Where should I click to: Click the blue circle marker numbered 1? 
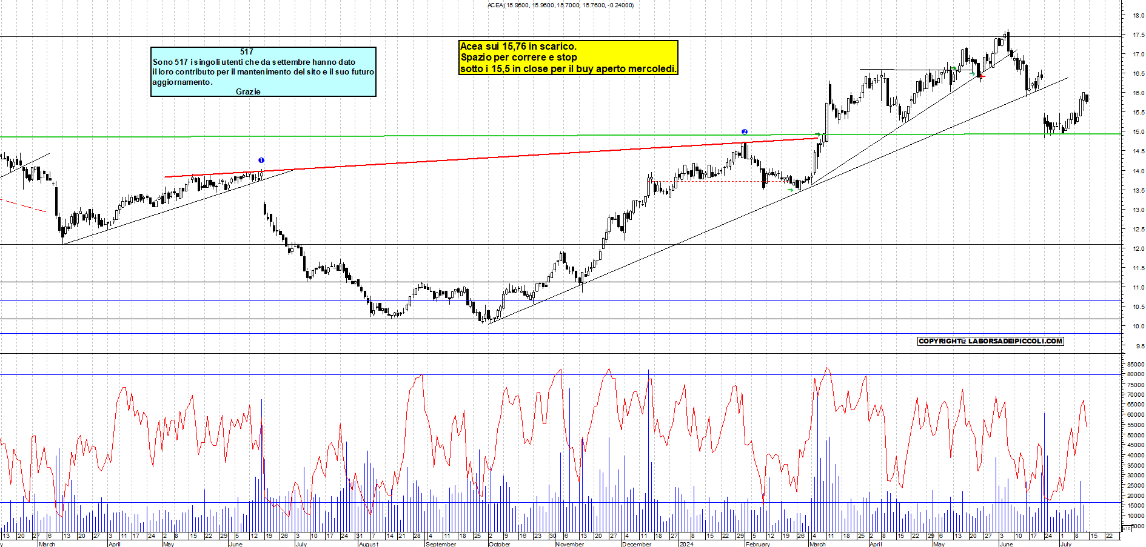point(261,160)
